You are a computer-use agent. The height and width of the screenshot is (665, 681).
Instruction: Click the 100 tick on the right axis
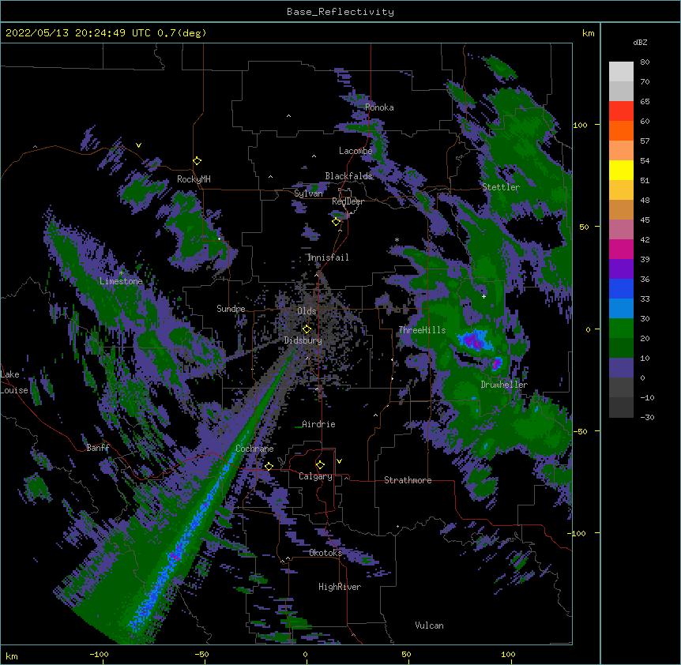tap(580, 125)
